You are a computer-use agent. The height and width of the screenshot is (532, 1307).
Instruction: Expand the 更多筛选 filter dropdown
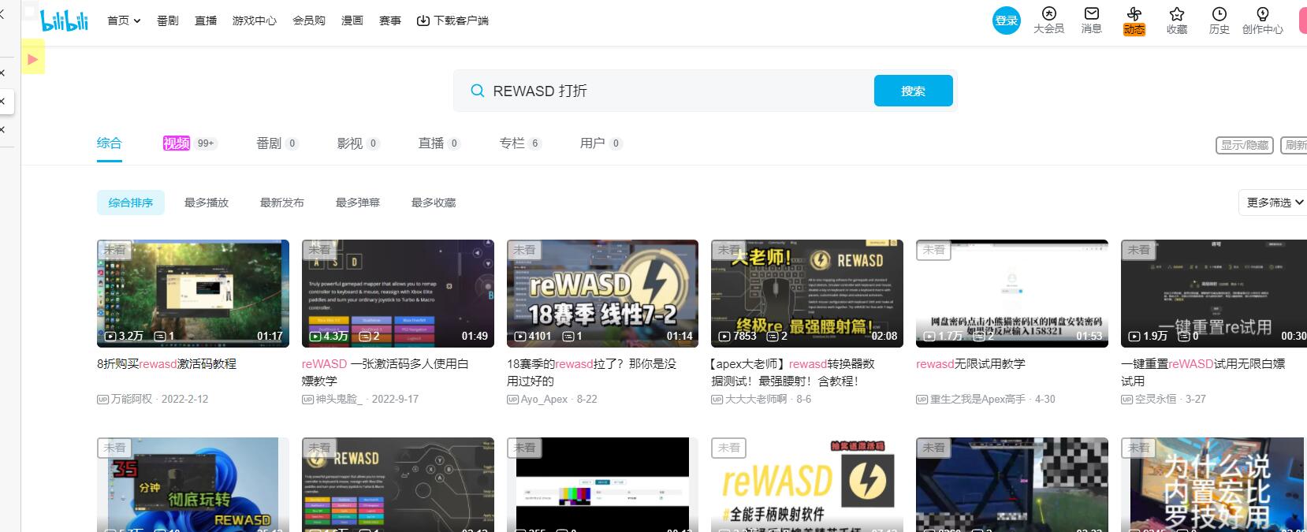click(1274, 203)
